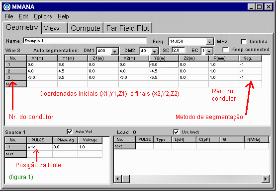Select wire 2 Y2 cell with -4.5

click(x=164, y=71)
